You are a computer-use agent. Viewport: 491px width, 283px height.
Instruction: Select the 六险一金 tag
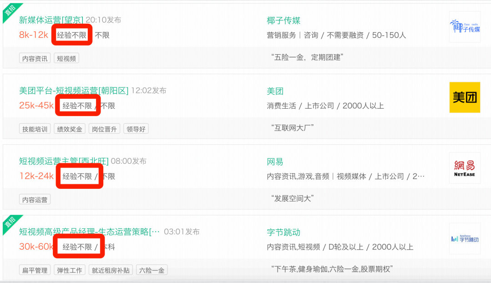pyautogui.click(x=152, y=270)
